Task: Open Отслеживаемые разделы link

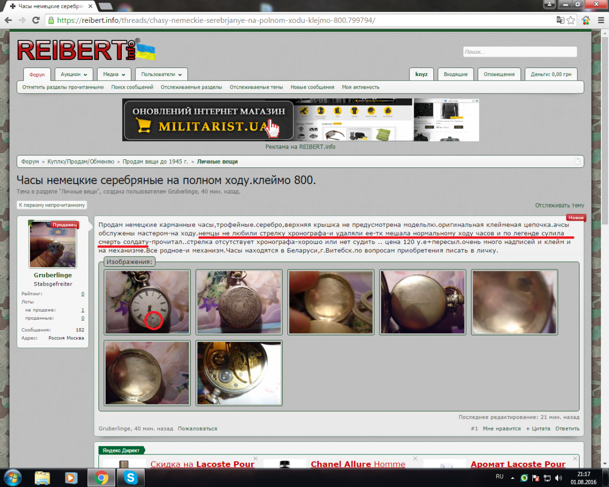Action: coord(191,87)
